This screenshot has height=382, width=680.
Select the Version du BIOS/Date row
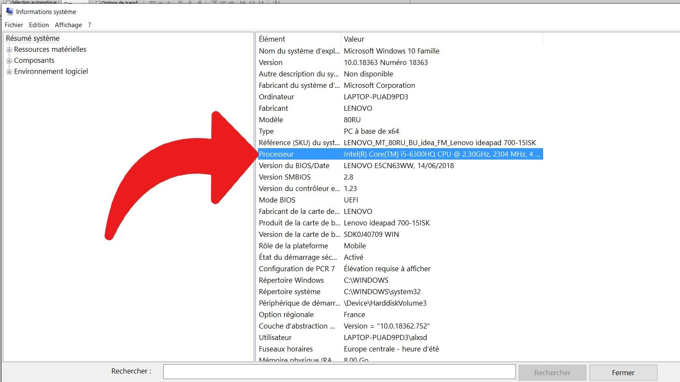[399, 166]
